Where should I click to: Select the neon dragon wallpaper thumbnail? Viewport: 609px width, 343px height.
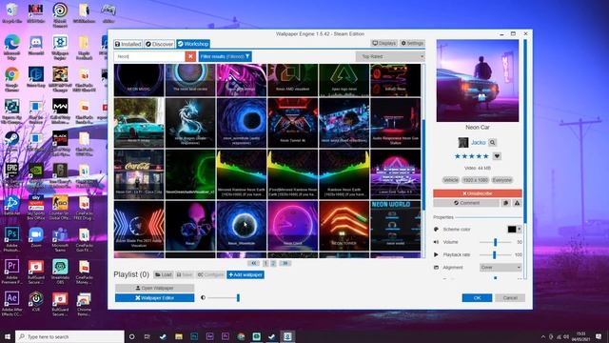190,123
